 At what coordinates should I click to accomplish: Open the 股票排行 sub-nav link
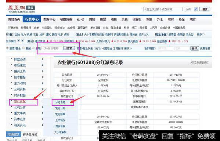(26, 28)
